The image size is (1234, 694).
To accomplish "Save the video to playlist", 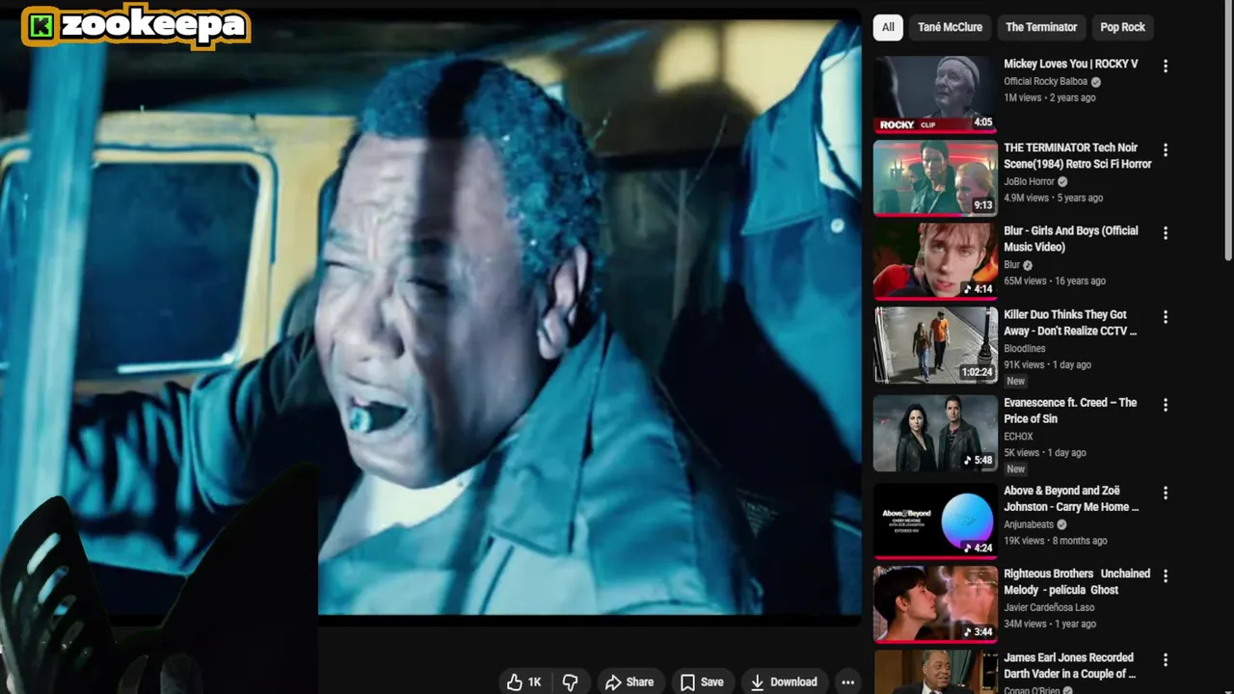I will point(702,681).
